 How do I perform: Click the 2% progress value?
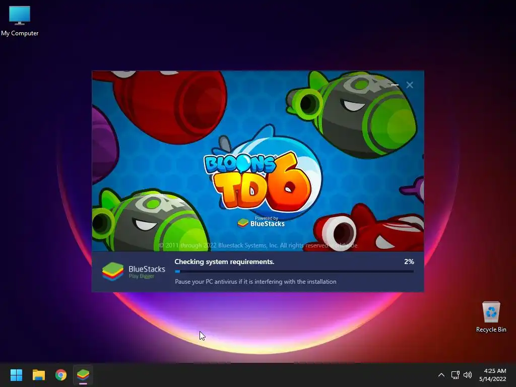point(409,262)
